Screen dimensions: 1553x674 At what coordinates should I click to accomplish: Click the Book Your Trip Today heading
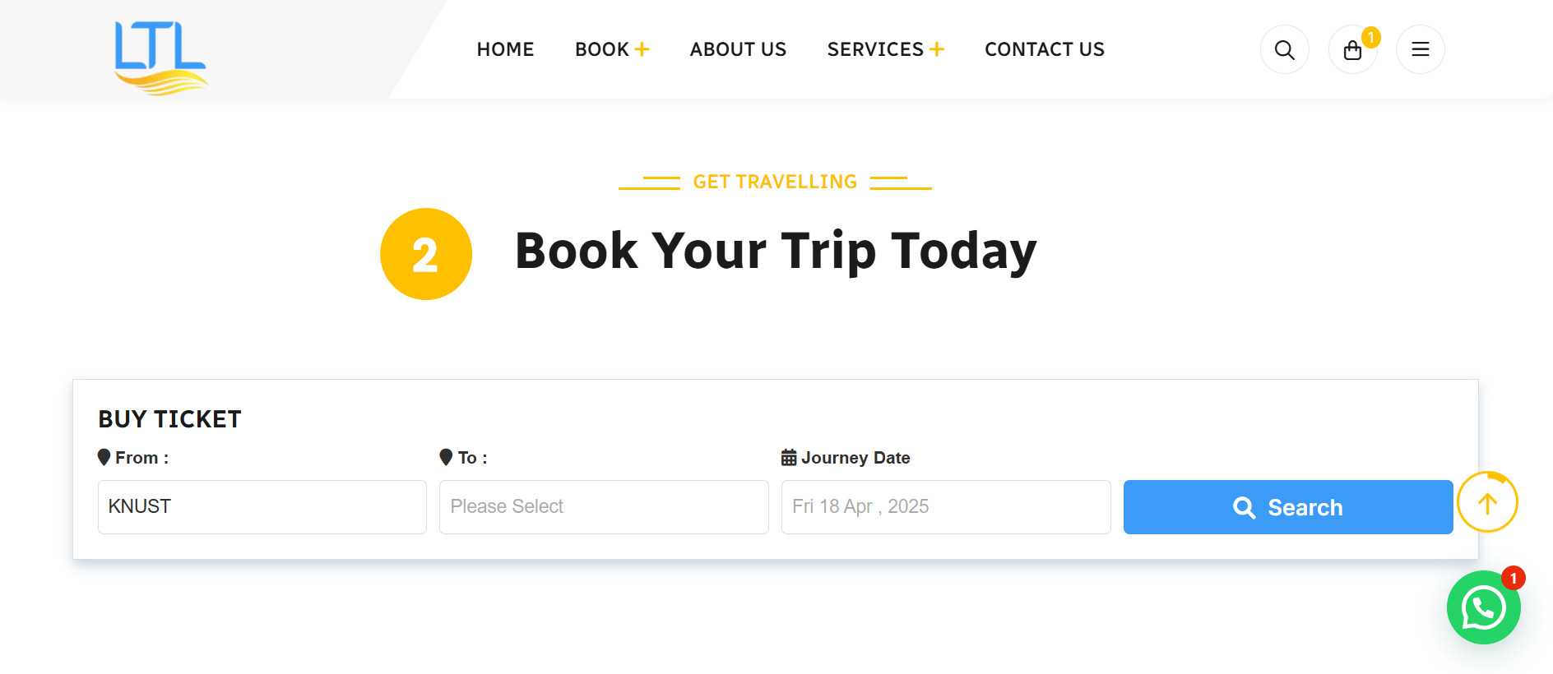tap(775, 251)
